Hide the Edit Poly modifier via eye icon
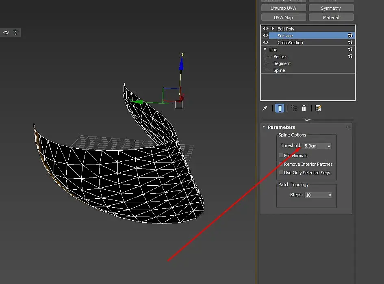The height and width of the screenshot is (284, 384). pyautogui.click(x=266, y=29)
